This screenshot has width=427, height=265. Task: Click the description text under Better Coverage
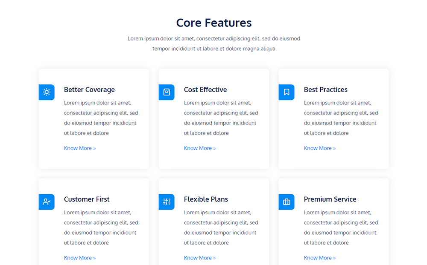(x=101, y=118)
